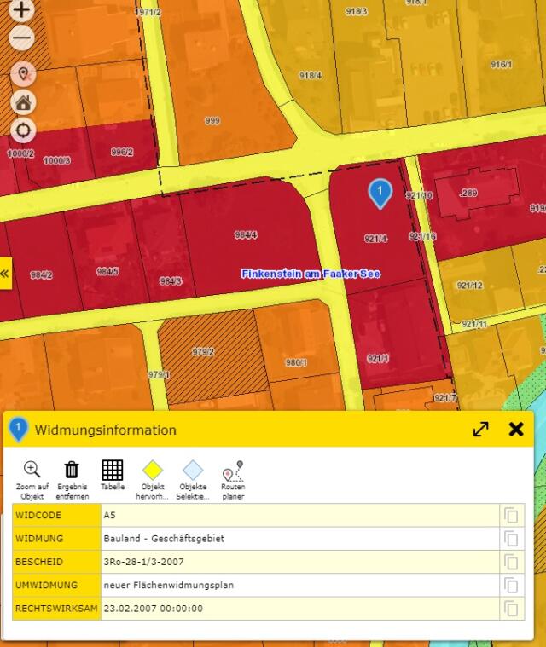Zoom in the map with plus button
This screenshot has height=647, width=546.
coord(22,10)
